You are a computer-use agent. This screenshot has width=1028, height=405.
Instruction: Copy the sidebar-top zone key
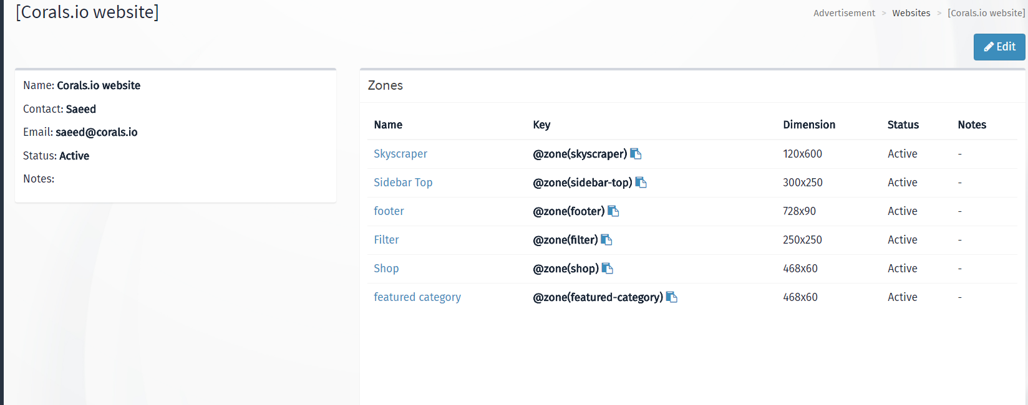click(x=641, y=183)
